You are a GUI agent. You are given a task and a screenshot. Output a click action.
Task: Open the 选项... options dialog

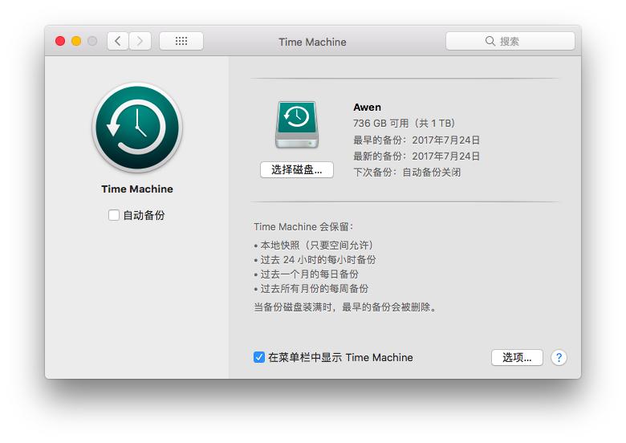[x=517, y=357]
